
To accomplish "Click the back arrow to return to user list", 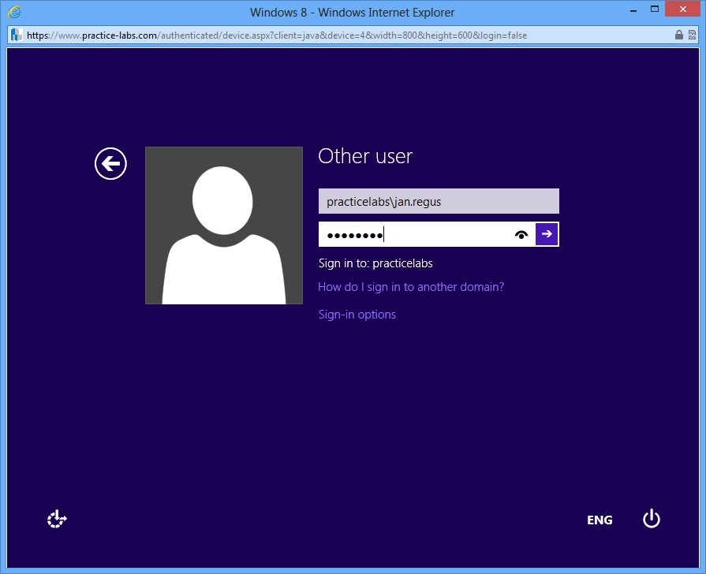I will pos(110,163).
